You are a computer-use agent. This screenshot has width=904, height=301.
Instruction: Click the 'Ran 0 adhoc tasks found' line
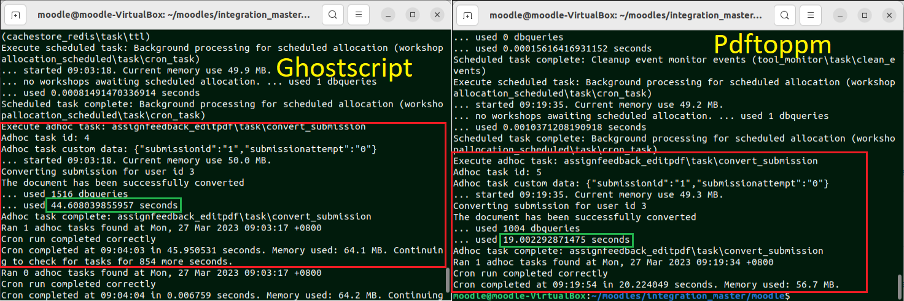162,273
